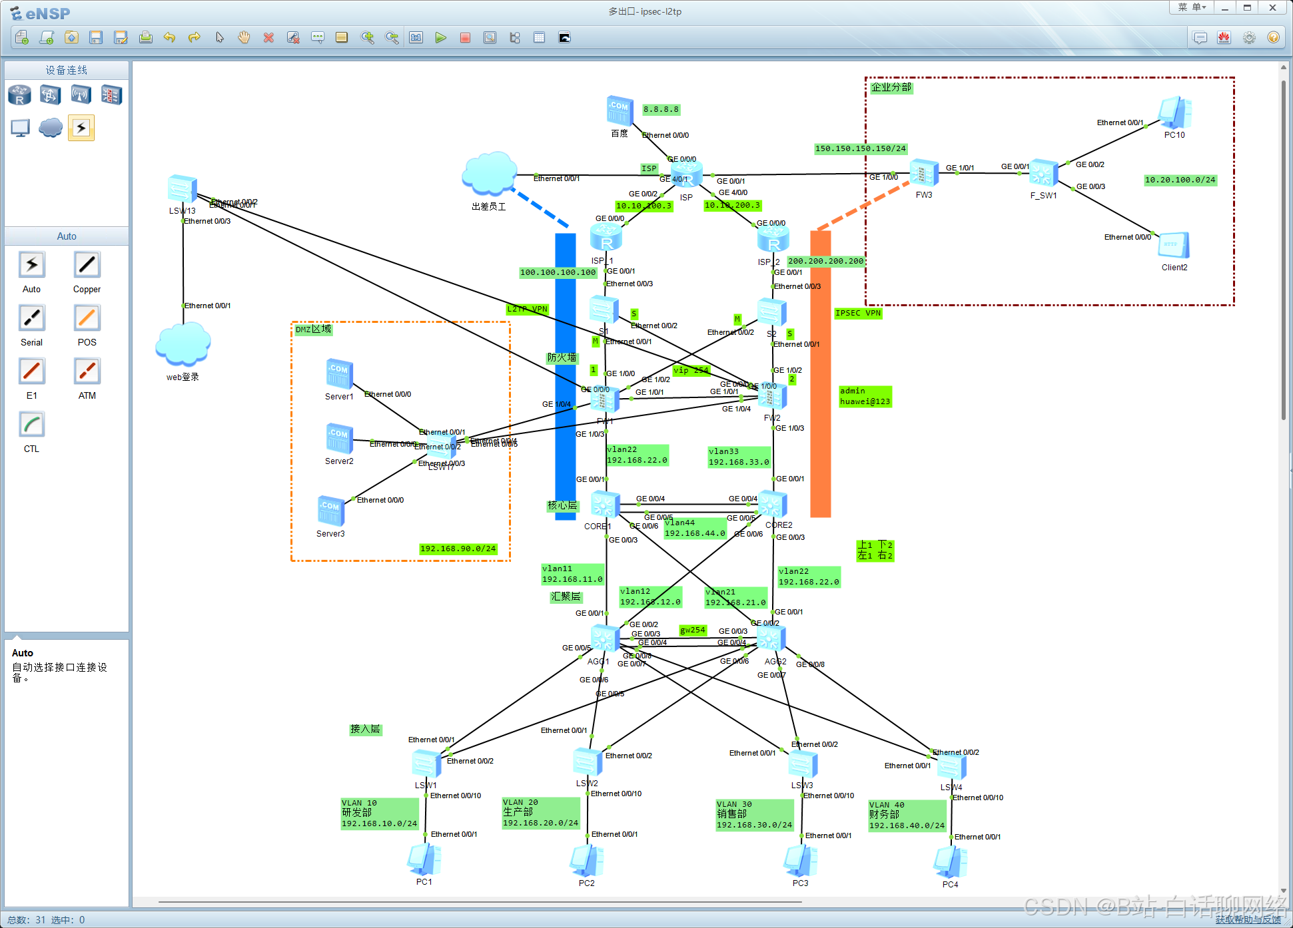This screenshot has width=1293, height=928.
Task: Add a text note with comment icon
Action: pyautogui.click(x=318, y=37)
